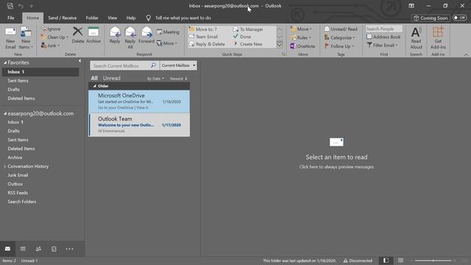Click the Coming Soon button
Screen dimensions: 471x265
431,18
